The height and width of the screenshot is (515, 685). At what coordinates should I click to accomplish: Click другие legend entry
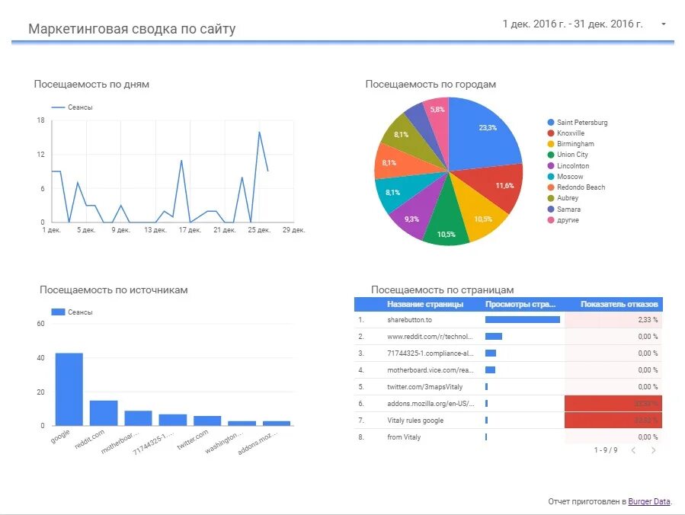[x=563, y=220]
